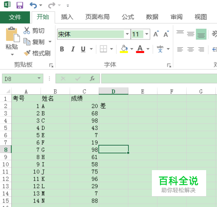The height and width of the screenshot is (207, 217).
Task: Click the Paste clipboard icon
Action: click(13, 34)
